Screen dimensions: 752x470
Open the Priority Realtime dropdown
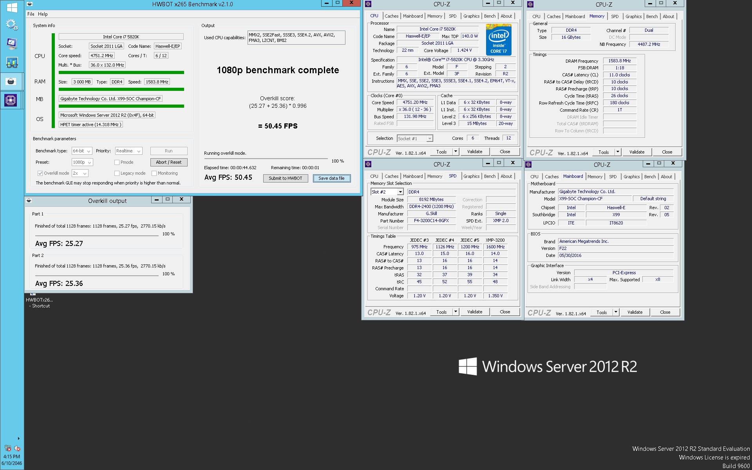128,151
